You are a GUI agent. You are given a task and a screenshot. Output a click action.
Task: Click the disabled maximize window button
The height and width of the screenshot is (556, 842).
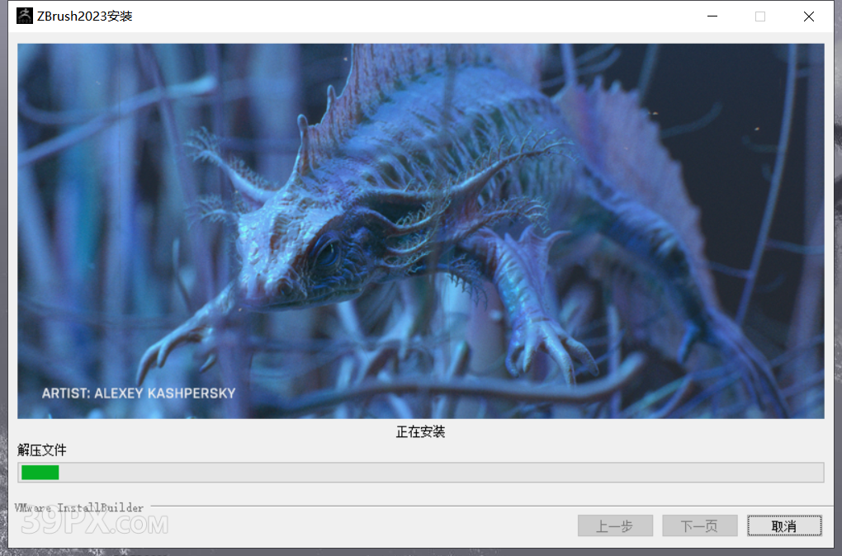click(x=760, y=16)
